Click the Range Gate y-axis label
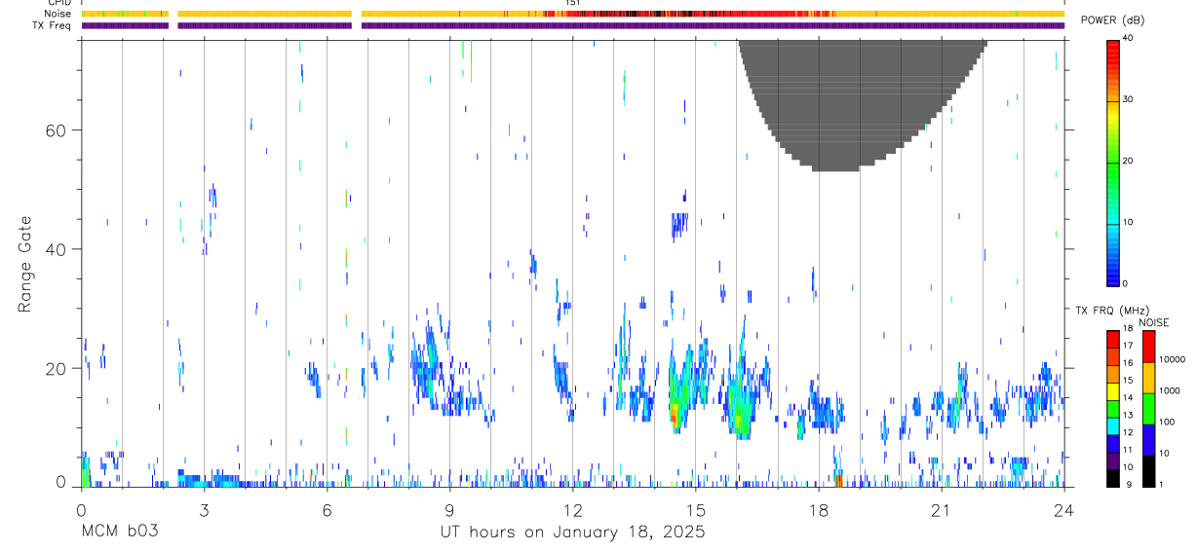1197x552 pixels. [24, 264]
